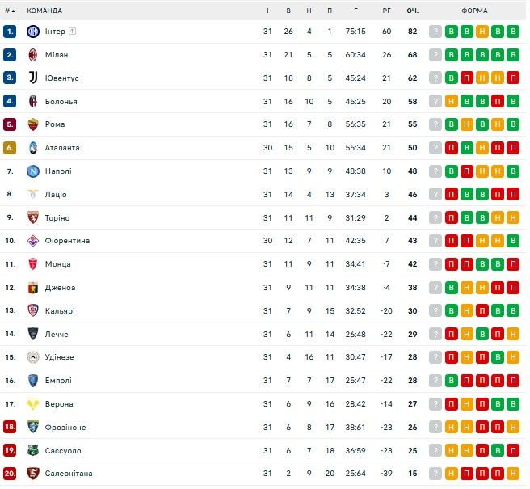This screenshot has height=489, width=530.
Task: Open the Фіорентина crest icon
Action: (33, 241)
